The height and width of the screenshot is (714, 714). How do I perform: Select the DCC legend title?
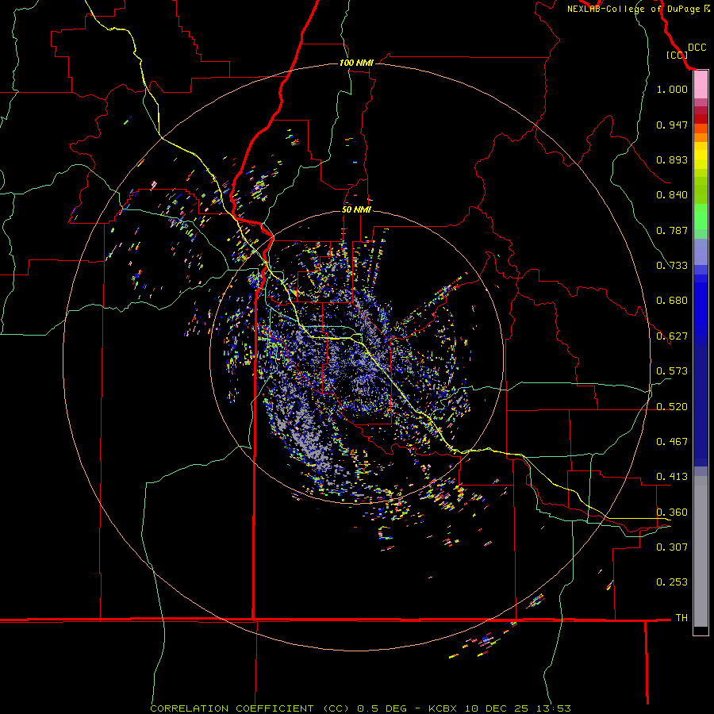(x=697, y=48)
